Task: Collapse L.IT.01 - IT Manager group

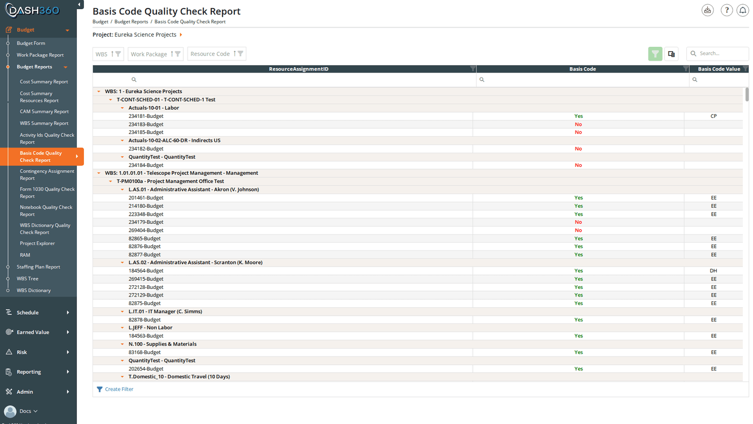Action: click(x=123, y=312)
